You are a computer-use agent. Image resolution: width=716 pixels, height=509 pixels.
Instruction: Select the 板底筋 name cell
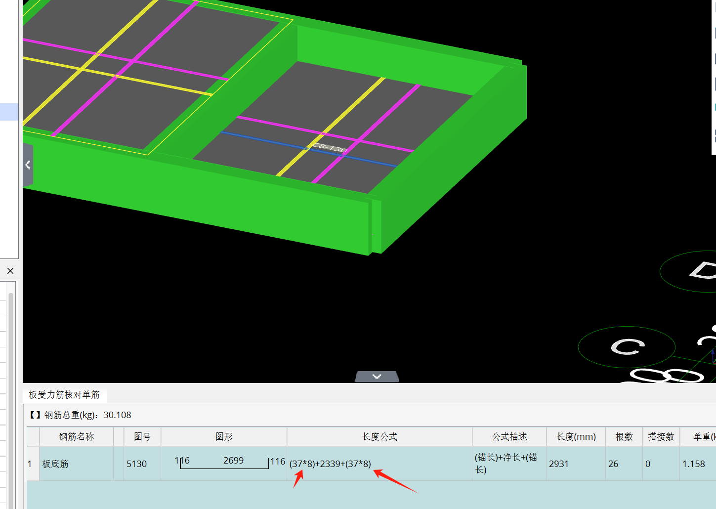[x=76, y=464]
